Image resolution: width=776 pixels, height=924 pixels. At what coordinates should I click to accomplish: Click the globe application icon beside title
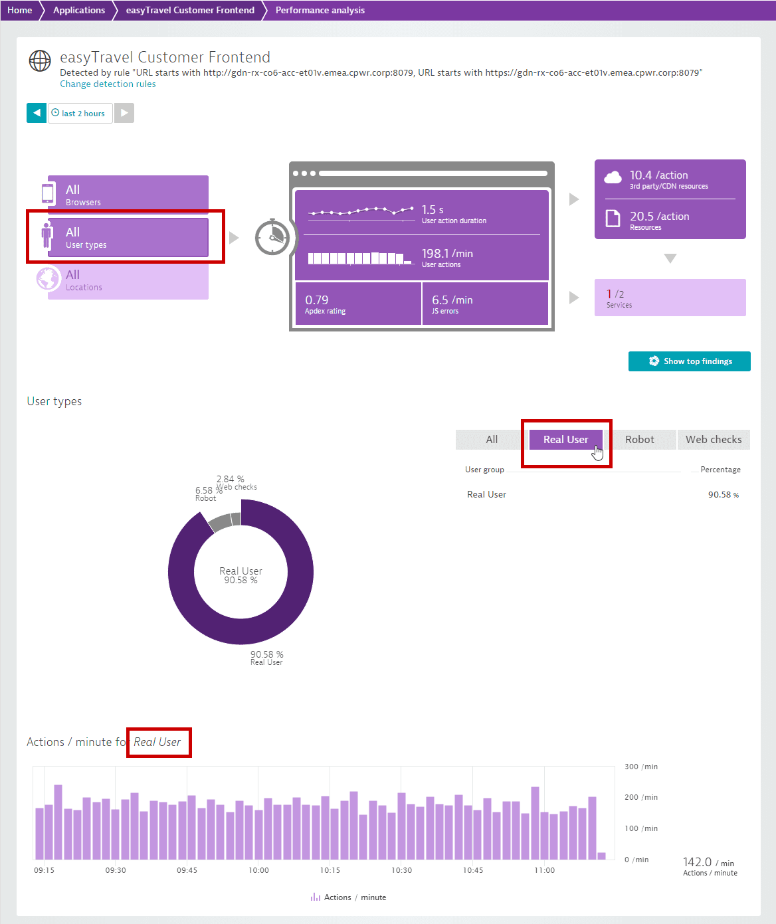tap(40, 60)
